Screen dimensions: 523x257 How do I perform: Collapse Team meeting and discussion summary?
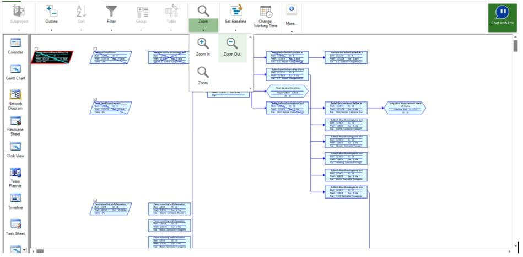[x=95, y=200]
